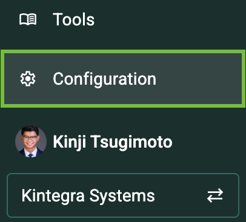The width and height of the screenshot is (246, 222).
Task: Select the Configuration menu item
Action: pyautogui.click(x=123, y=79)
